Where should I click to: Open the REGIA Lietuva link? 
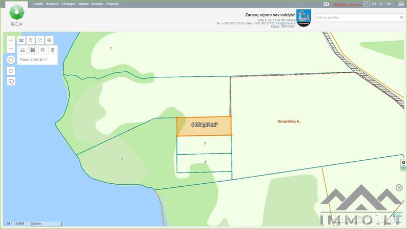pos(347,5)
